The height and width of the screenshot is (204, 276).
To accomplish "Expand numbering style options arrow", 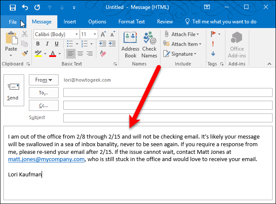I will 91,44.
